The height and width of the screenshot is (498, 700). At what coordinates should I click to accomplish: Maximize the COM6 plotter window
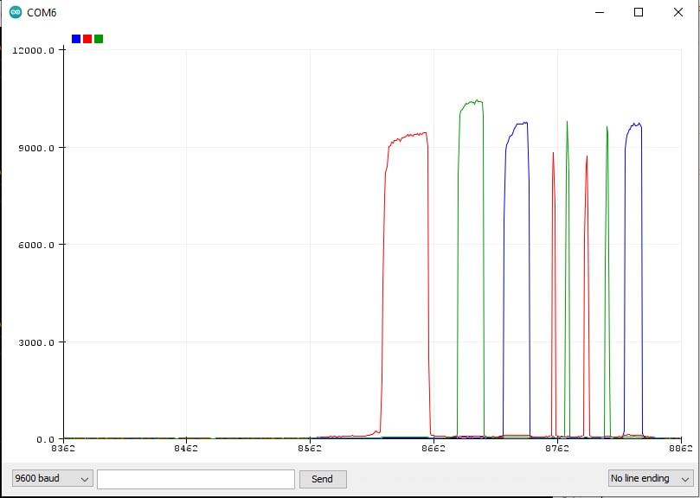(639, 13)
